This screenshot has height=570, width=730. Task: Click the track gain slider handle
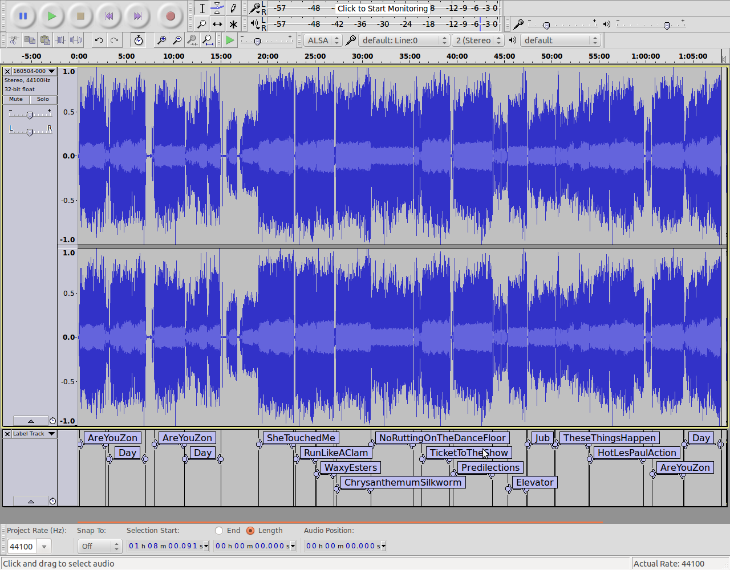coord(30,115)
